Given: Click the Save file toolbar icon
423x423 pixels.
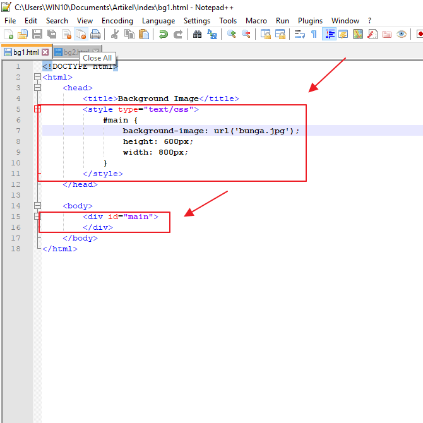Looking at the screenshot, I should pyautogui.click(x=37, y=34).
